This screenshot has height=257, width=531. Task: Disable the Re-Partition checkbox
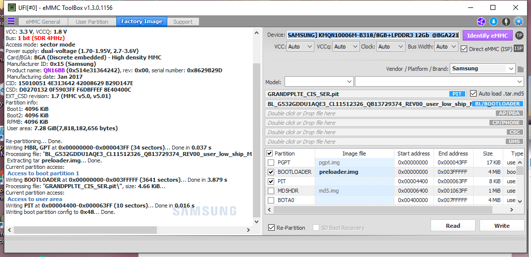(x=271, y=227)
